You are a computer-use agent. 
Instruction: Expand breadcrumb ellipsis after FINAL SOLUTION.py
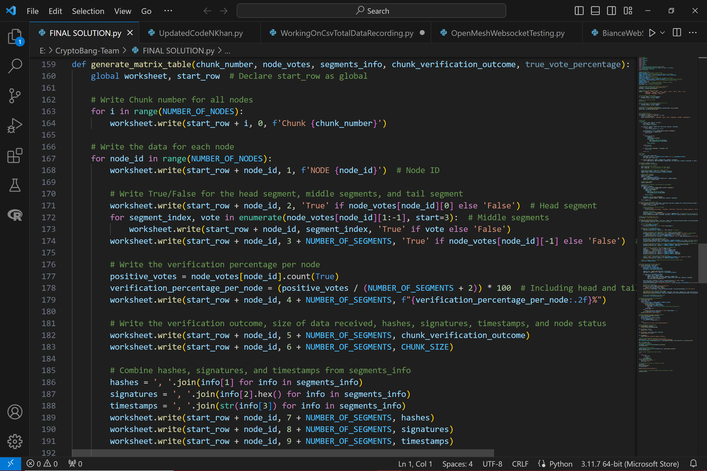point(228,51)
